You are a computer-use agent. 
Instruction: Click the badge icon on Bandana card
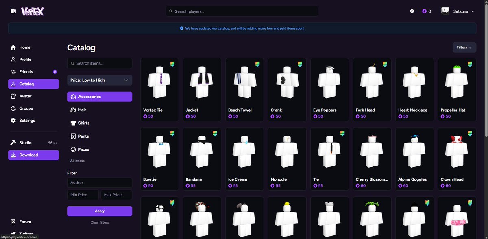tap(215, 133)
